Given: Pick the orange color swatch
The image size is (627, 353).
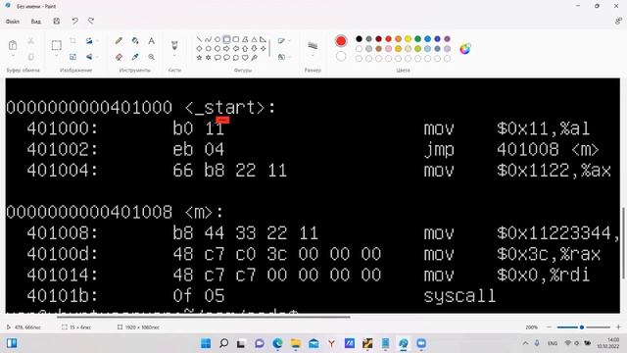Looking at the screenshot, I should [x=399, y=39].
